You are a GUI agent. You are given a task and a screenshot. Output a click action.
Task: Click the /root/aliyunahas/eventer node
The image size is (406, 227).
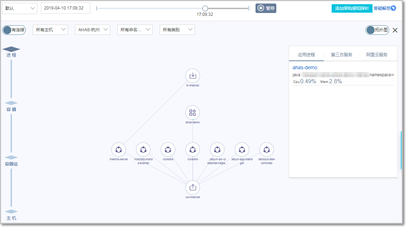tap(143, 149)
